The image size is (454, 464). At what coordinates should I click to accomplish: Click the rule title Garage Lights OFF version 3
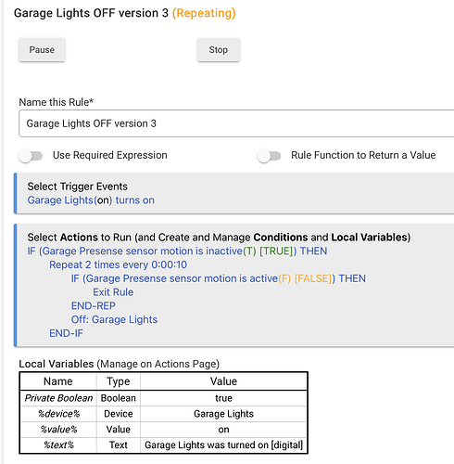point(91,13)
